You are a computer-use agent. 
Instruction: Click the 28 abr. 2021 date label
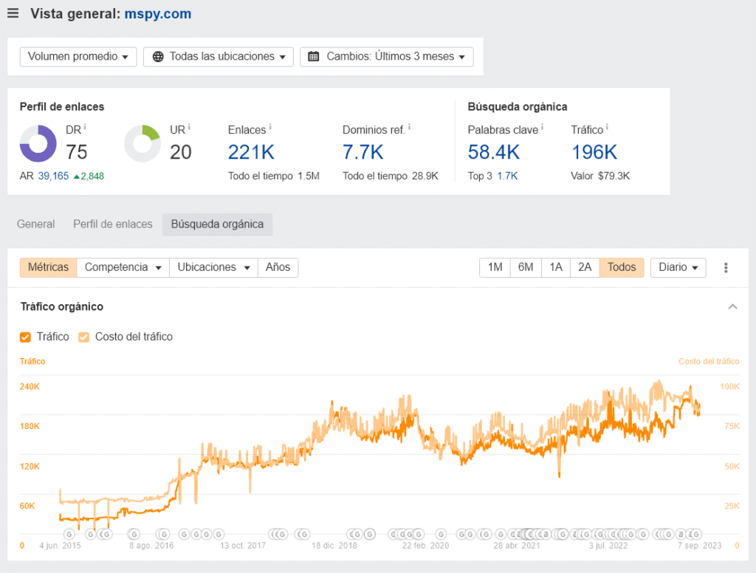(517, 546)
